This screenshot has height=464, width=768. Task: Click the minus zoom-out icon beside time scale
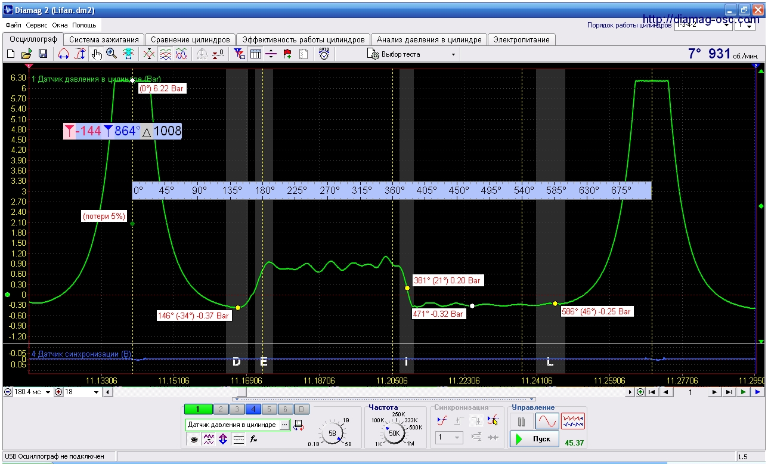8,392
